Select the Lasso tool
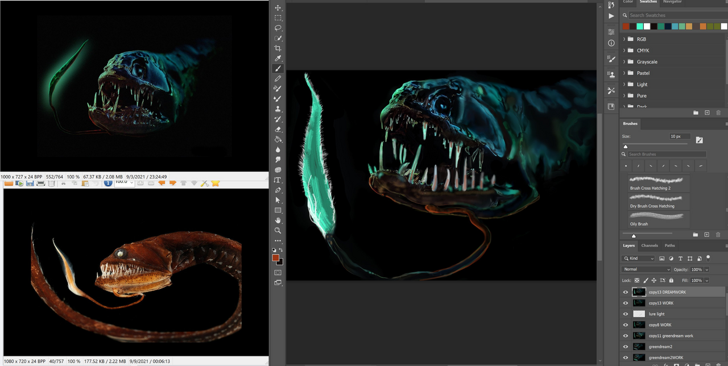728x366 pixels. coord(278,28)
